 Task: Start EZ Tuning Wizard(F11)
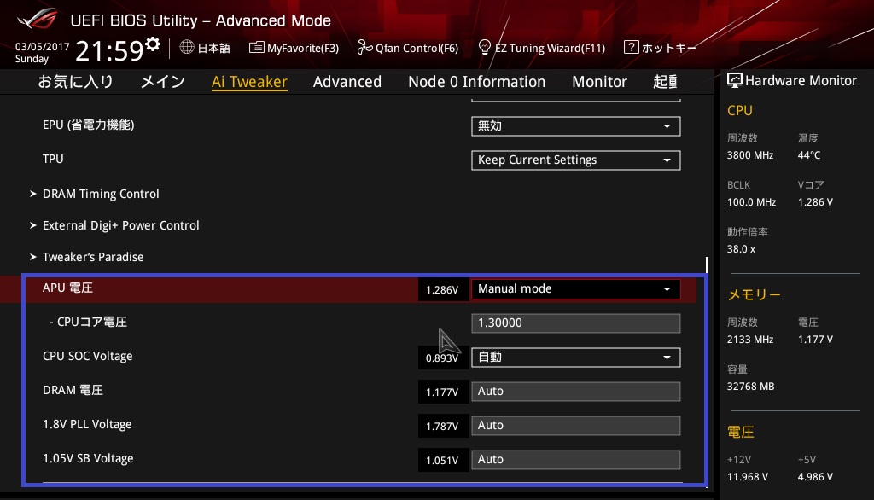542,48
